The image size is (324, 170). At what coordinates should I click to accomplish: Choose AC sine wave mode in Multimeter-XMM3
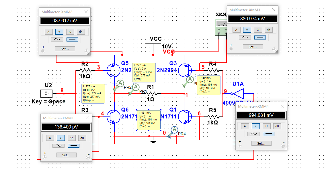[x=245, y=37]
